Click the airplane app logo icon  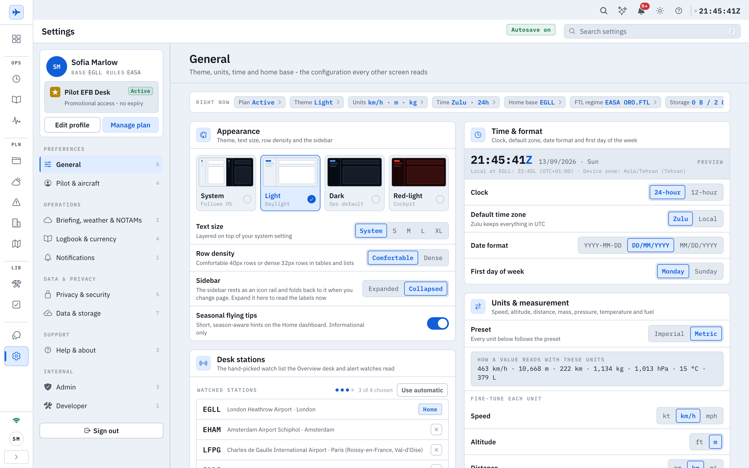(16, 12)
